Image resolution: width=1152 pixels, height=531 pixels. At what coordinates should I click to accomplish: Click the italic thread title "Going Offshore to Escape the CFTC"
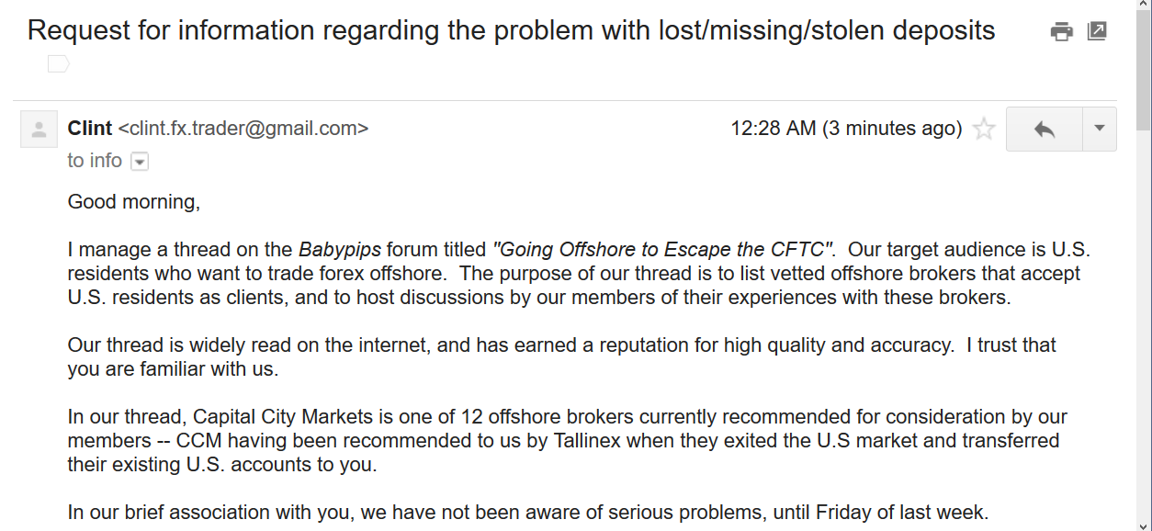click(663, 250)
